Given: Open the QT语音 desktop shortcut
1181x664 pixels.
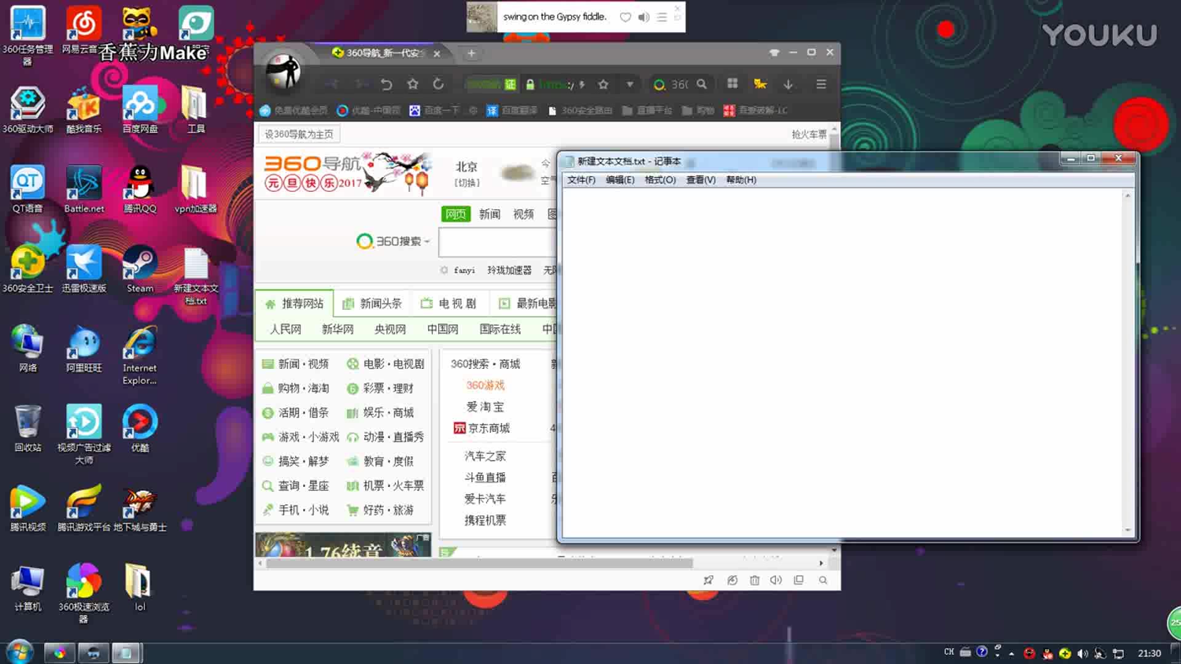Looking at the screenshot, I should [28, 189].
